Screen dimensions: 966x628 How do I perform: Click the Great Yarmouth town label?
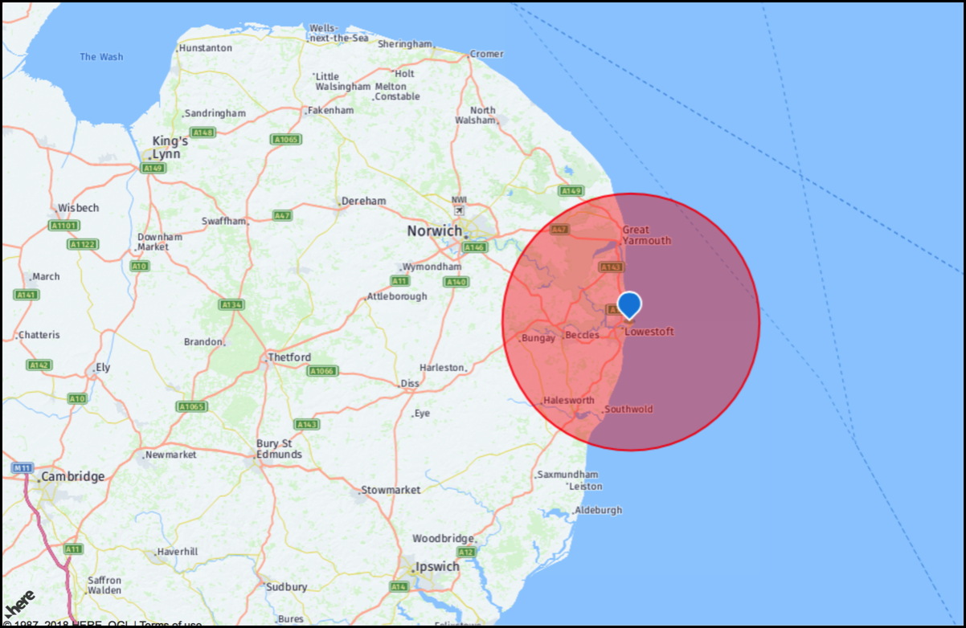(647, 235)
